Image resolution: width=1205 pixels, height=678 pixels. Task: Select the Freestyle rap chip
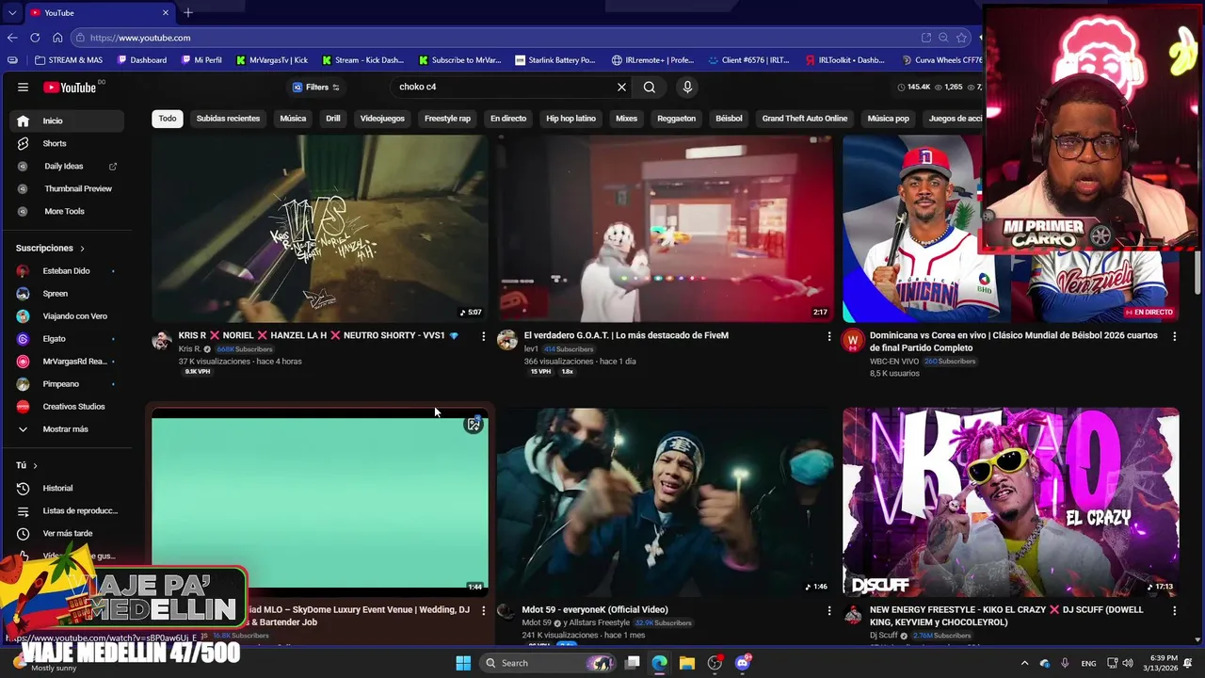pos(447,119)
